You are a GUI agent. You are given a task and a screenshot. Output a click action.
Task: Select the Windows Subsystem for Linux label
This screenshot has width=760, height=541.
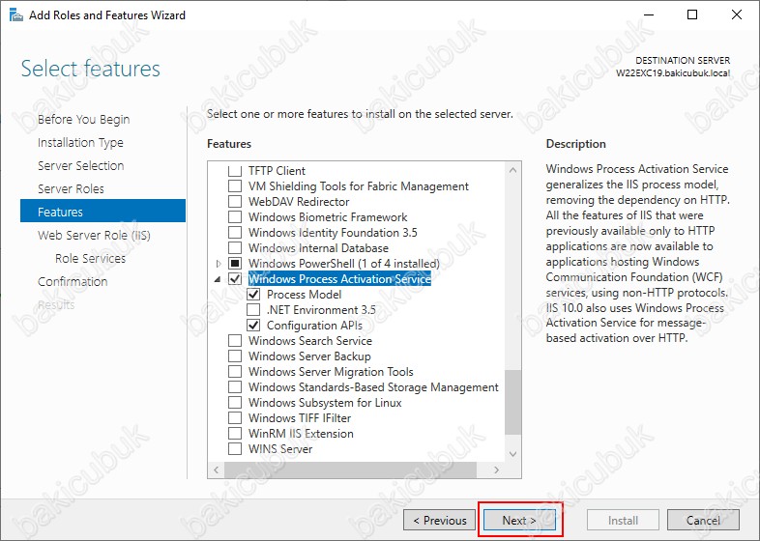325,403
